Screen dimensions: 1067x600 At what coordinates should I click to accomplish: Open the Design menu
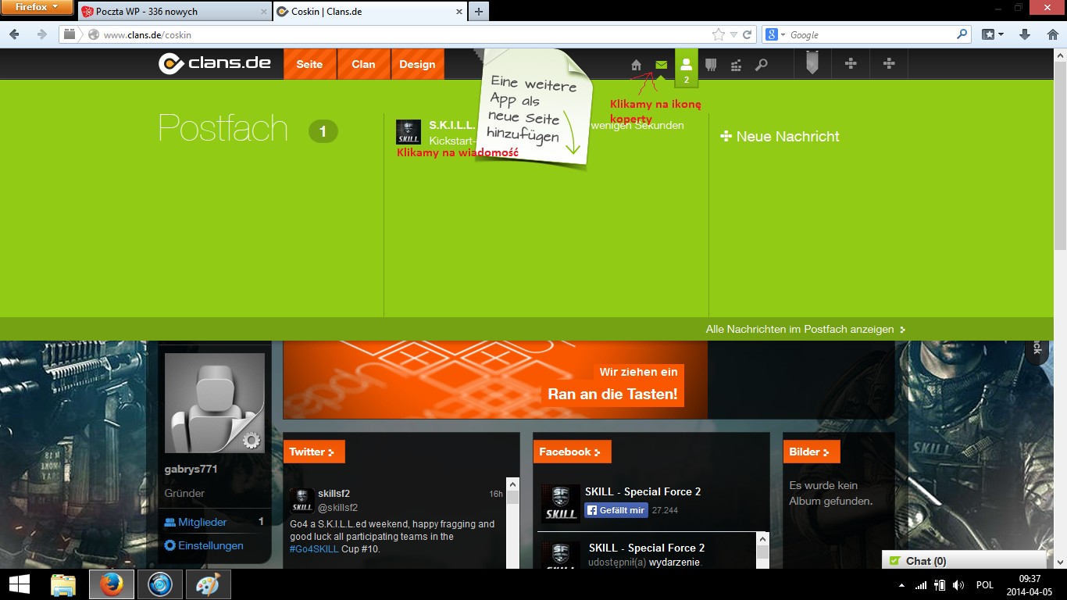point(417,64)
